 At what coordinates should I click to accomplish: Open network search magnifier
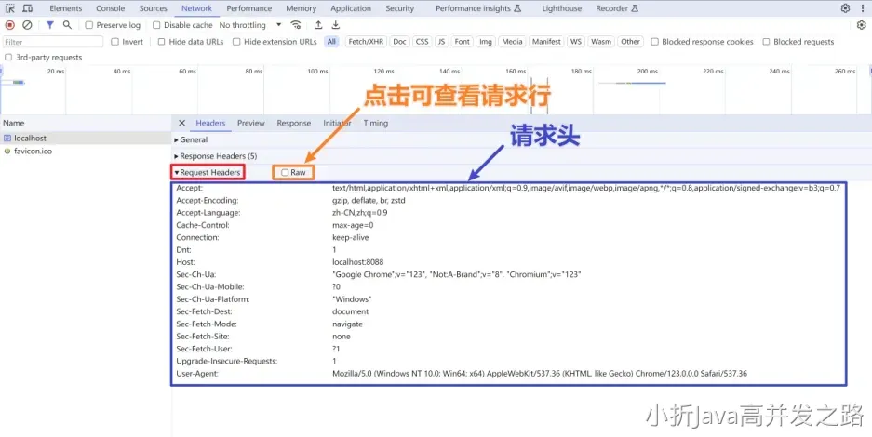pyautogui.click(x=67, y=25)
